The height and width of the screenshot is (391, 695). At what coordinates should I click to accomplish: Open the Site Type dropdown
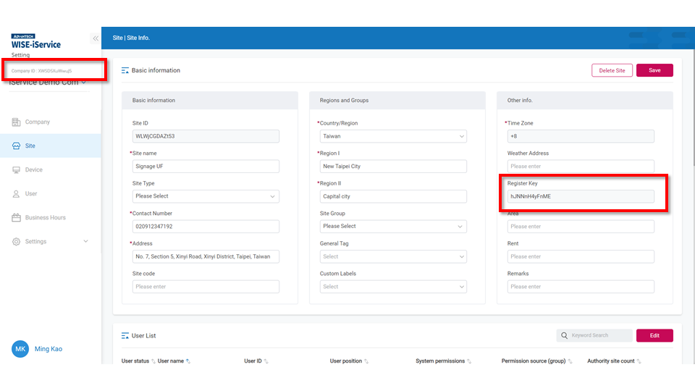point(206,196)
